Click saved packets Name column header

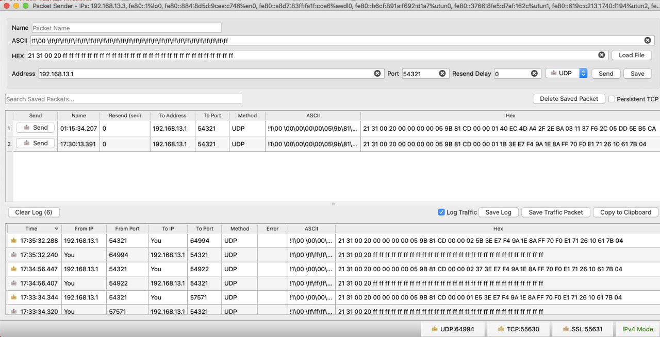tap(79, 116)
